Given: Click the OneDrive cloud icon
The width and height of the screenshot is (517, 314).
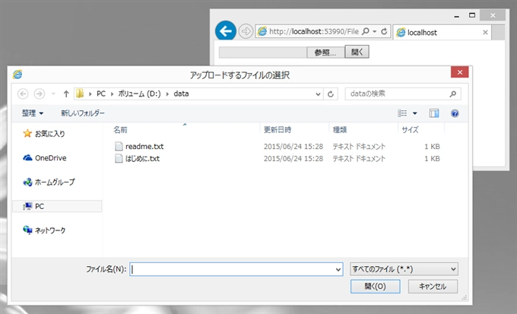Looking at the screenshot, I should click(27, 157).
